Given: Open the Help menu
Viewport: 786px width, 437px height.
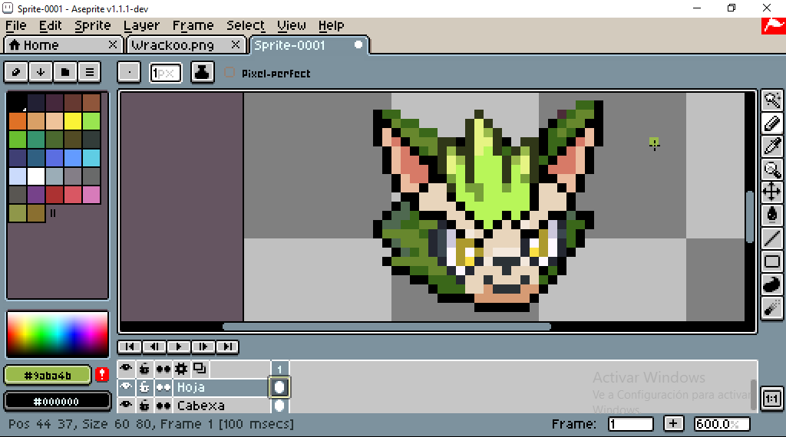Looking at the screenshot, I should tap(331, 25).
